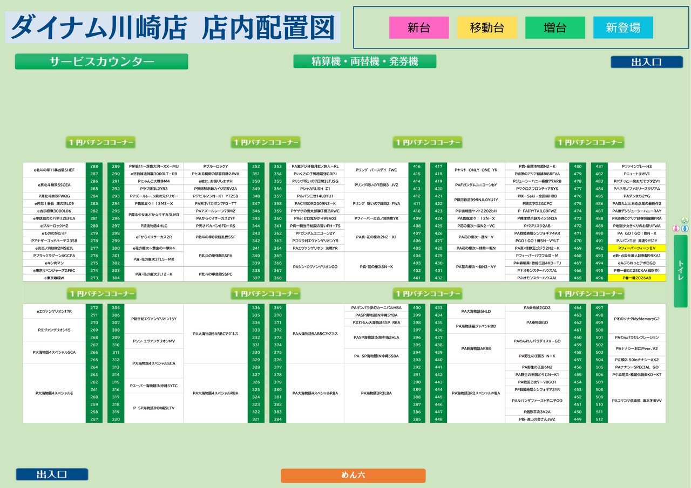This screenshot has height=488, width=691.
Task: Click the highlighted Pフィーバークィーン machine cell
Action: coord(637,248)
